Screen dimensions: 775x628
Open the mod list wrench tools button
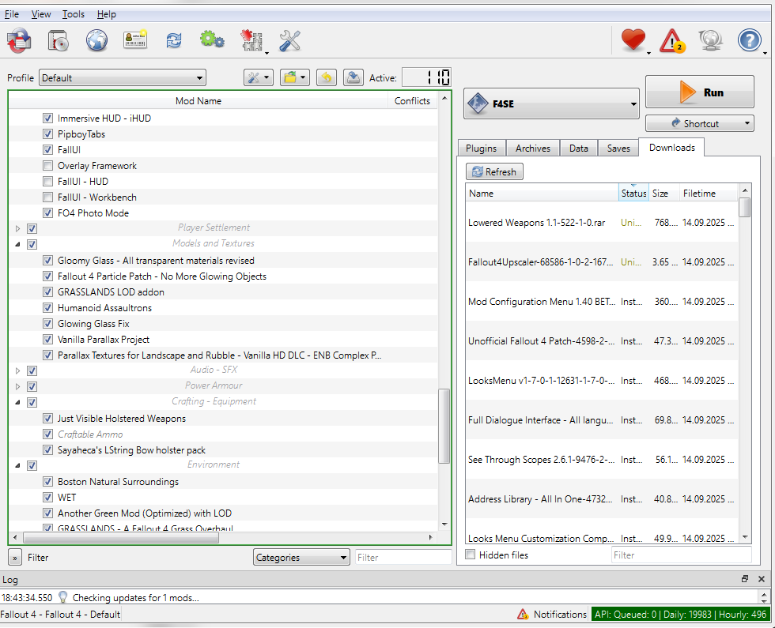click(x=258, y=77)
